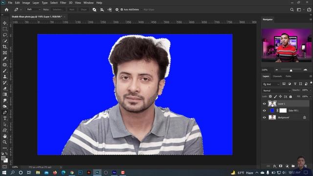Screen dimensions: 313x176
Task: Toggle lock all padlock icon
Action: click(291, 97)
